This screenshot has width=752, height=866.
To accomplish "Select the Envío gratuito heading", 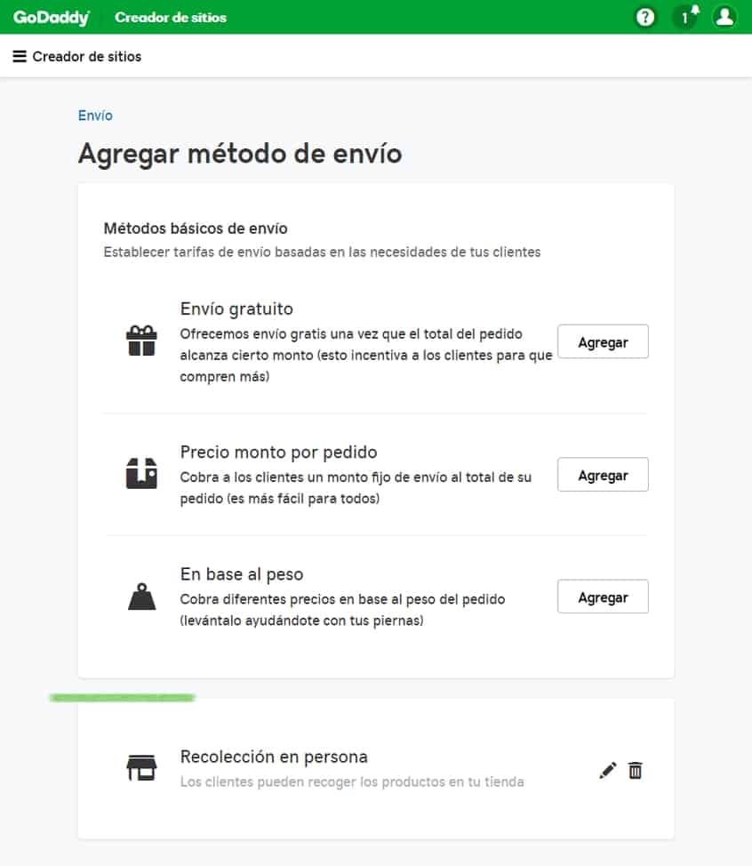I will click(x=236, y=309).
